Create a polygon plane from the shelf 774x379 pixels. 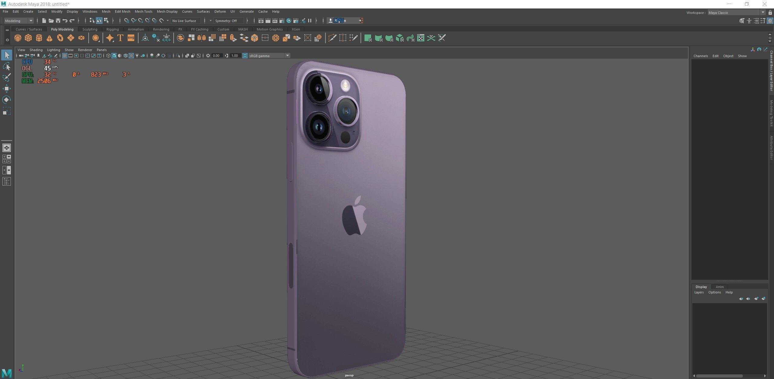point(71,38)
